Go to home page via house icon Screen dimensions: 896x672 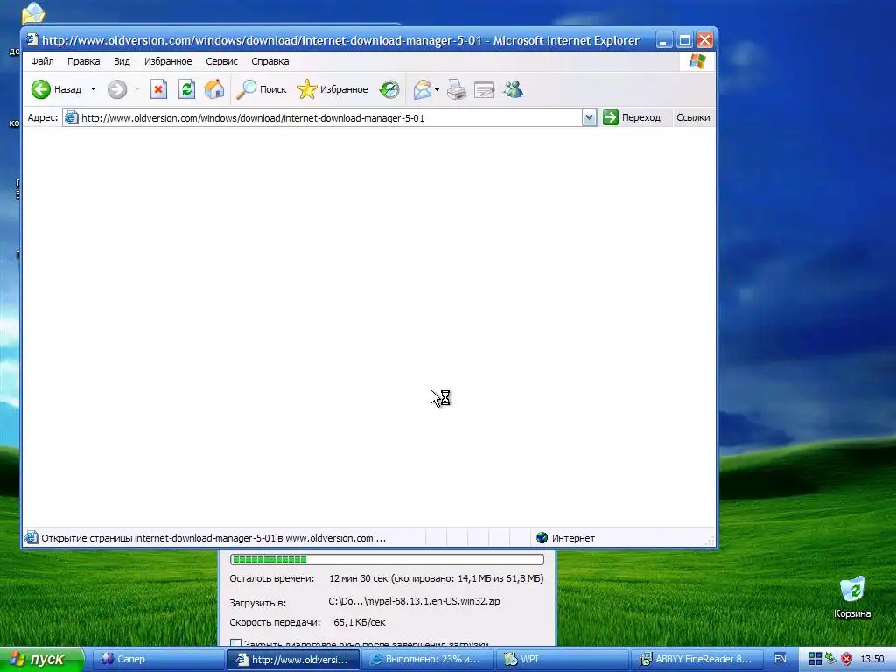[x=214, y=89]
